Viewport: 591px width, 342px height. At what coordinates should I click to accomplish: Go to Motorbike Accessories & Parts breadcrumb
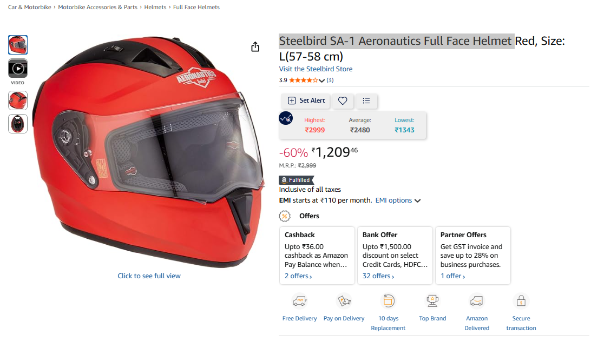(97, 8)
